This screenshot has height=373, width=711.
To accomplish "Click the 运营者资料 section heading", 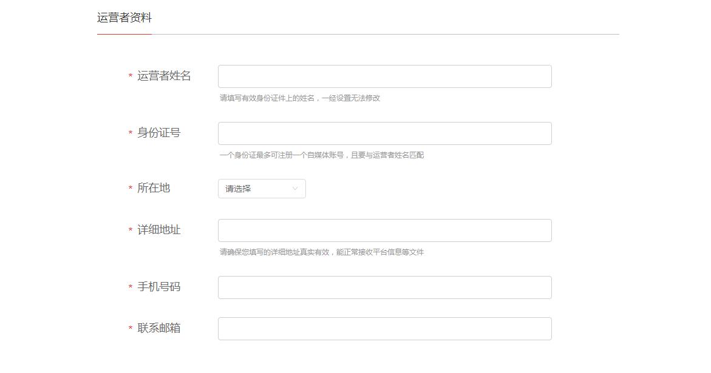I will pos(124,18).
